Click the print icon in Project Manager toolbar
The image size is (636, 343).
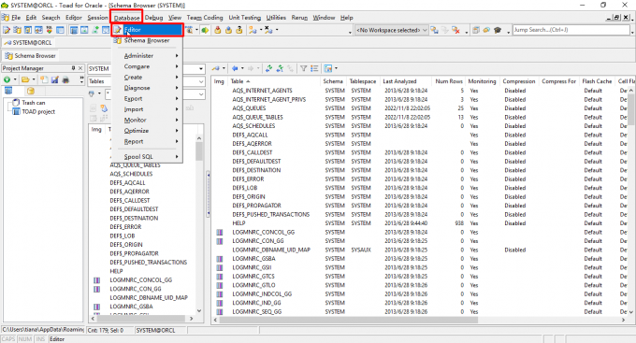(x=65, y=79)
